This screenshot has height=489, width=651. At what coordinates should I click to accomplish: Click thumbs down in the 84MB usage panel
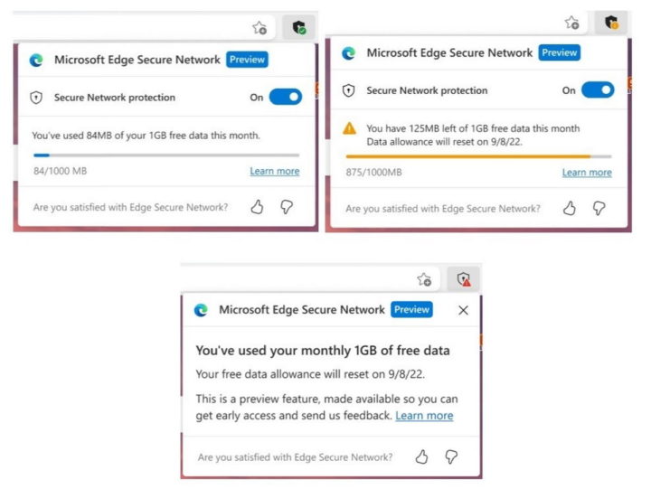click(x=287, y=207)
